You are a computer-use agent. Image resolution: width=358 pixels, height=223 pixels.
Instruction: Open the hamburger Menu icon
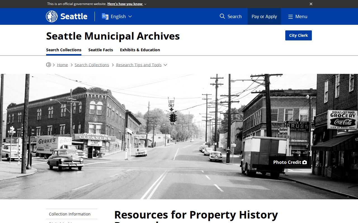[x=291, y=17]
